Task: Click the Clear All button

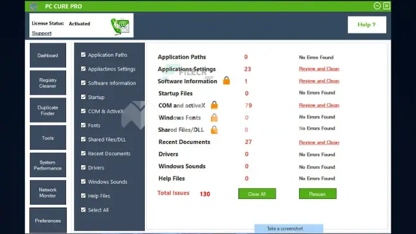Action: click(257, 193)
